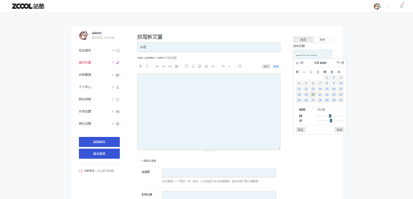The width and height of the screenshot is (413, 199).
Task: Click the main article body text area
Action: pyautogui.click(x=209, y=112)
